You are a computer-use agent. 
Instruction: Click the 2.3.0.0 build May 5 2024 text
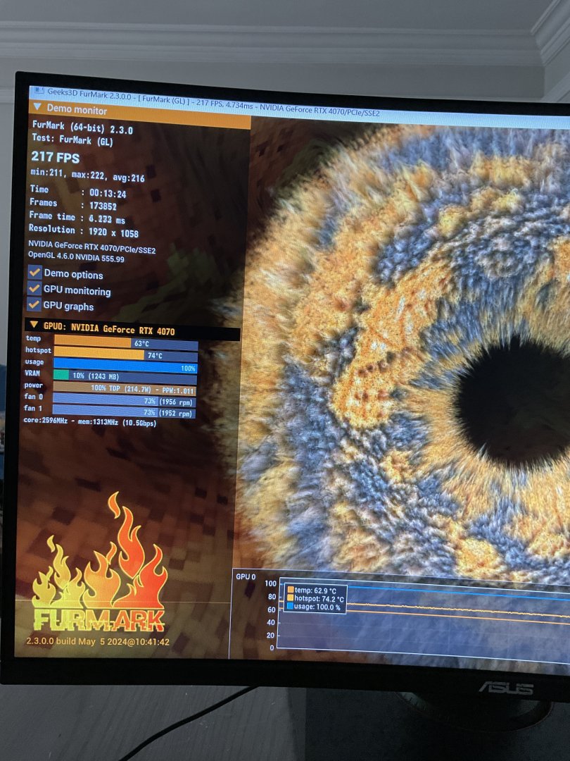tap(98, 641)
